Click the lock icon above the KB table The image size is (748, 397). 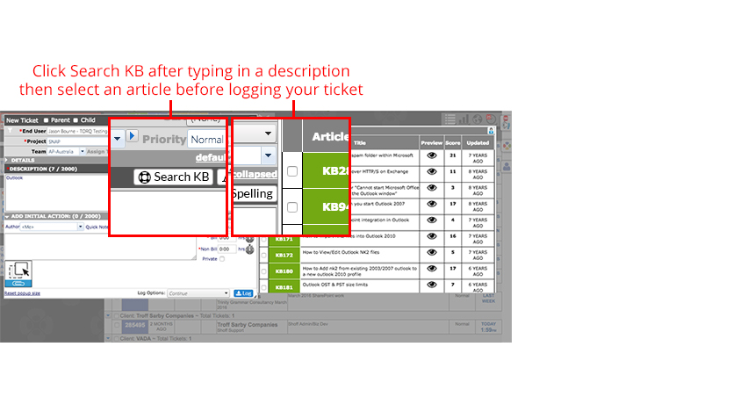[491, 131]
